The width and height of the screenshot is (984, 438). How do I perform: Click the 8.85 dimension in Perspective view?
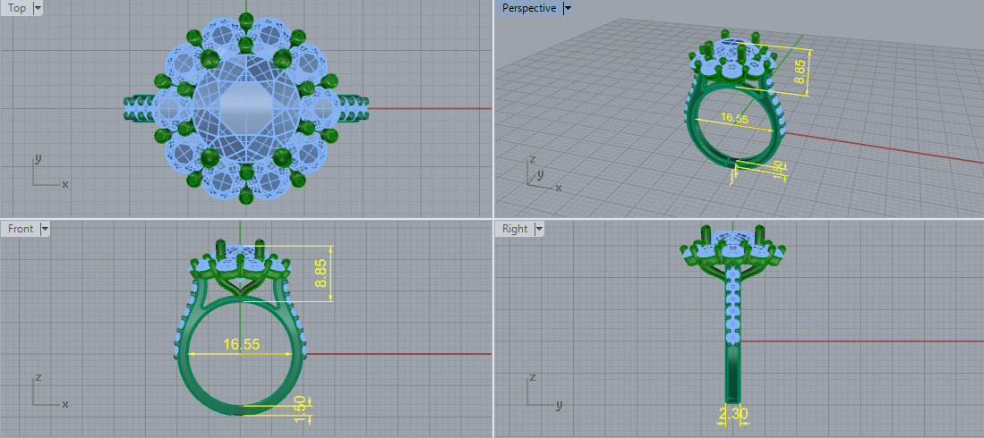pyautogui.click(x=800, y=72)
